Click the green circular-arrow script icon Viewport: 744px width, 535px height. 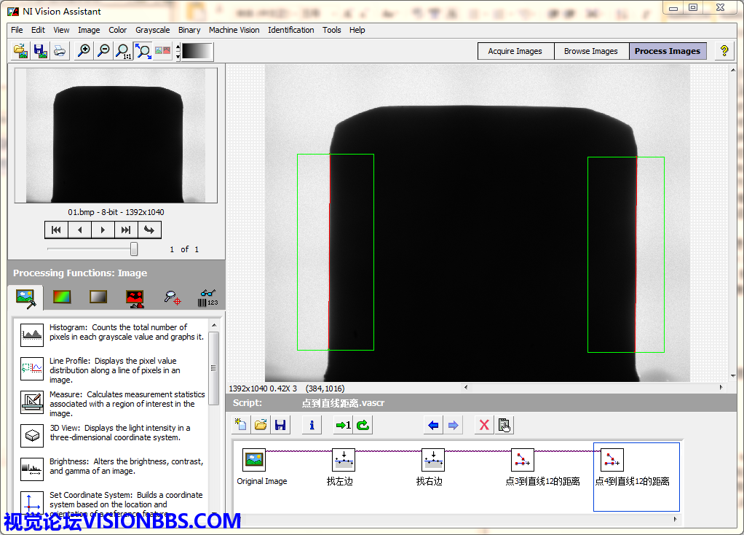tap(363, 425)
